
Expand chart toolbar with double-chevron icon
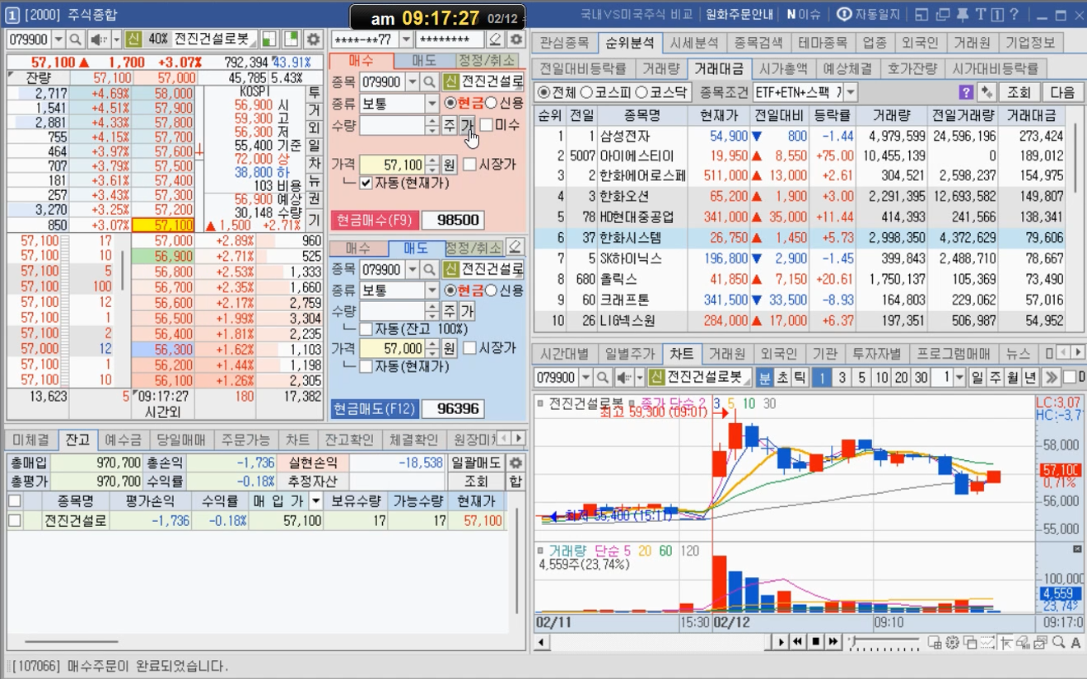pos(1050,377)
